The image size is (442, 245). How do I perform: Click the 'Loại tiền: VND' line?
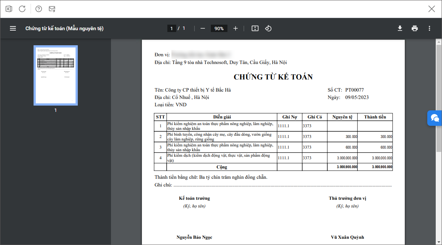pyautogui.click(x=171, y=104)
